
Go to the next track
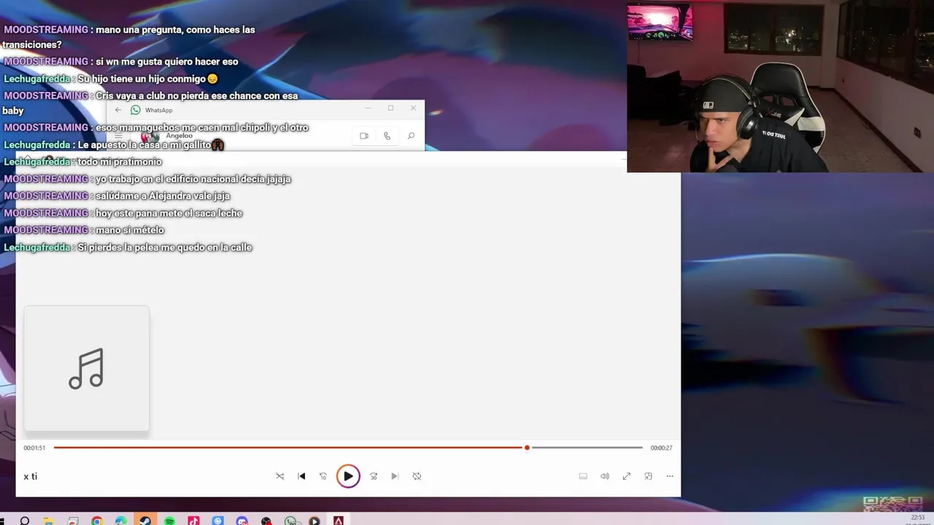(395, 476)
